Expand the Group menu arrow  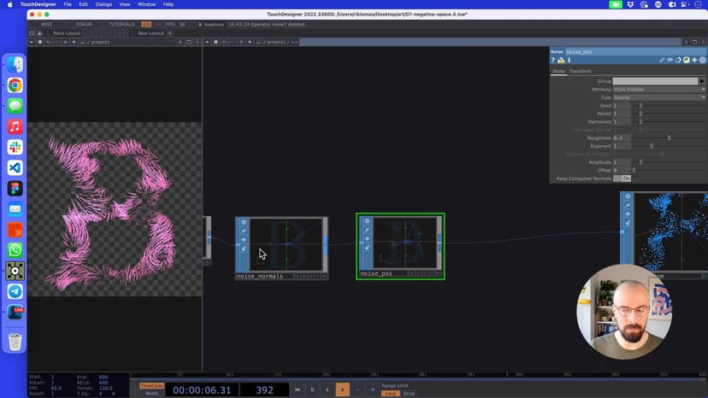pos(703,81)
